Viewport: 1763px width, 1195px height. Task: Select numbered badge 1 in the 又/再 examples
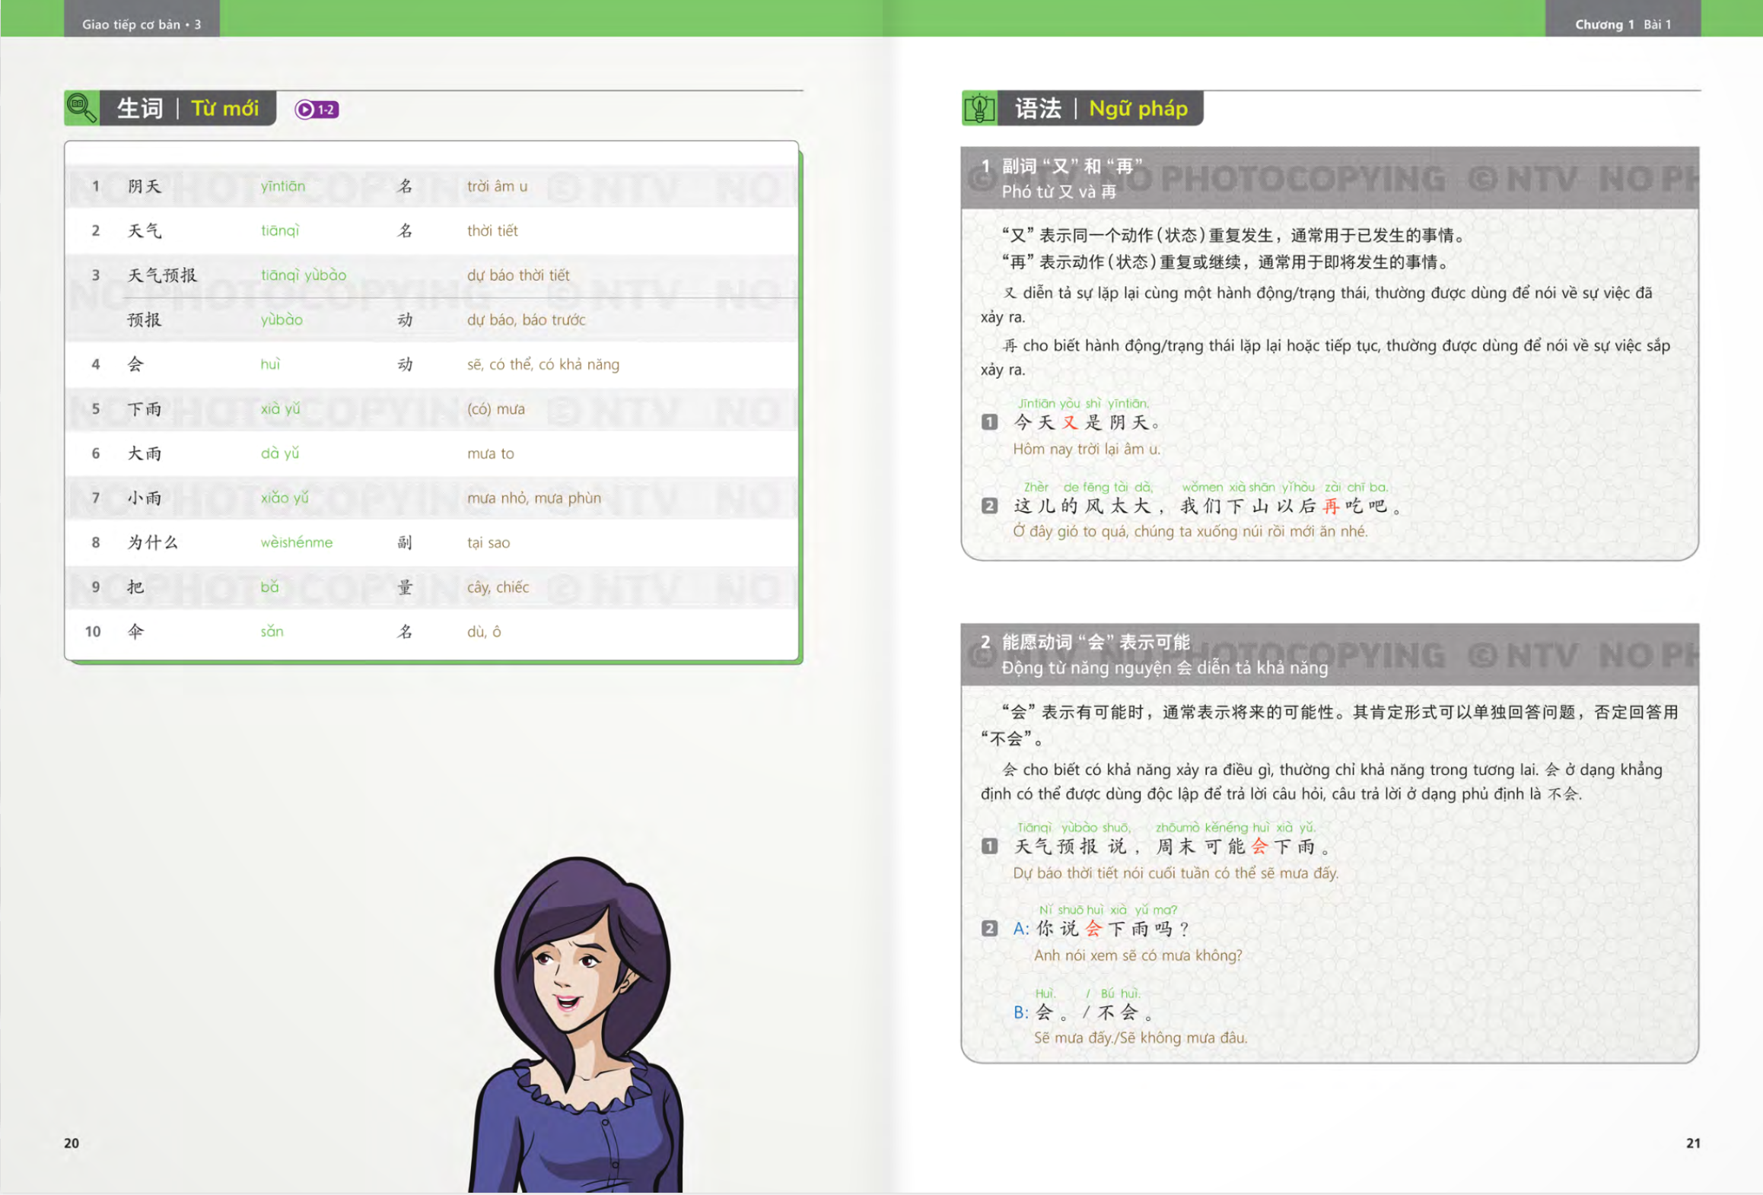coord(989,424)
